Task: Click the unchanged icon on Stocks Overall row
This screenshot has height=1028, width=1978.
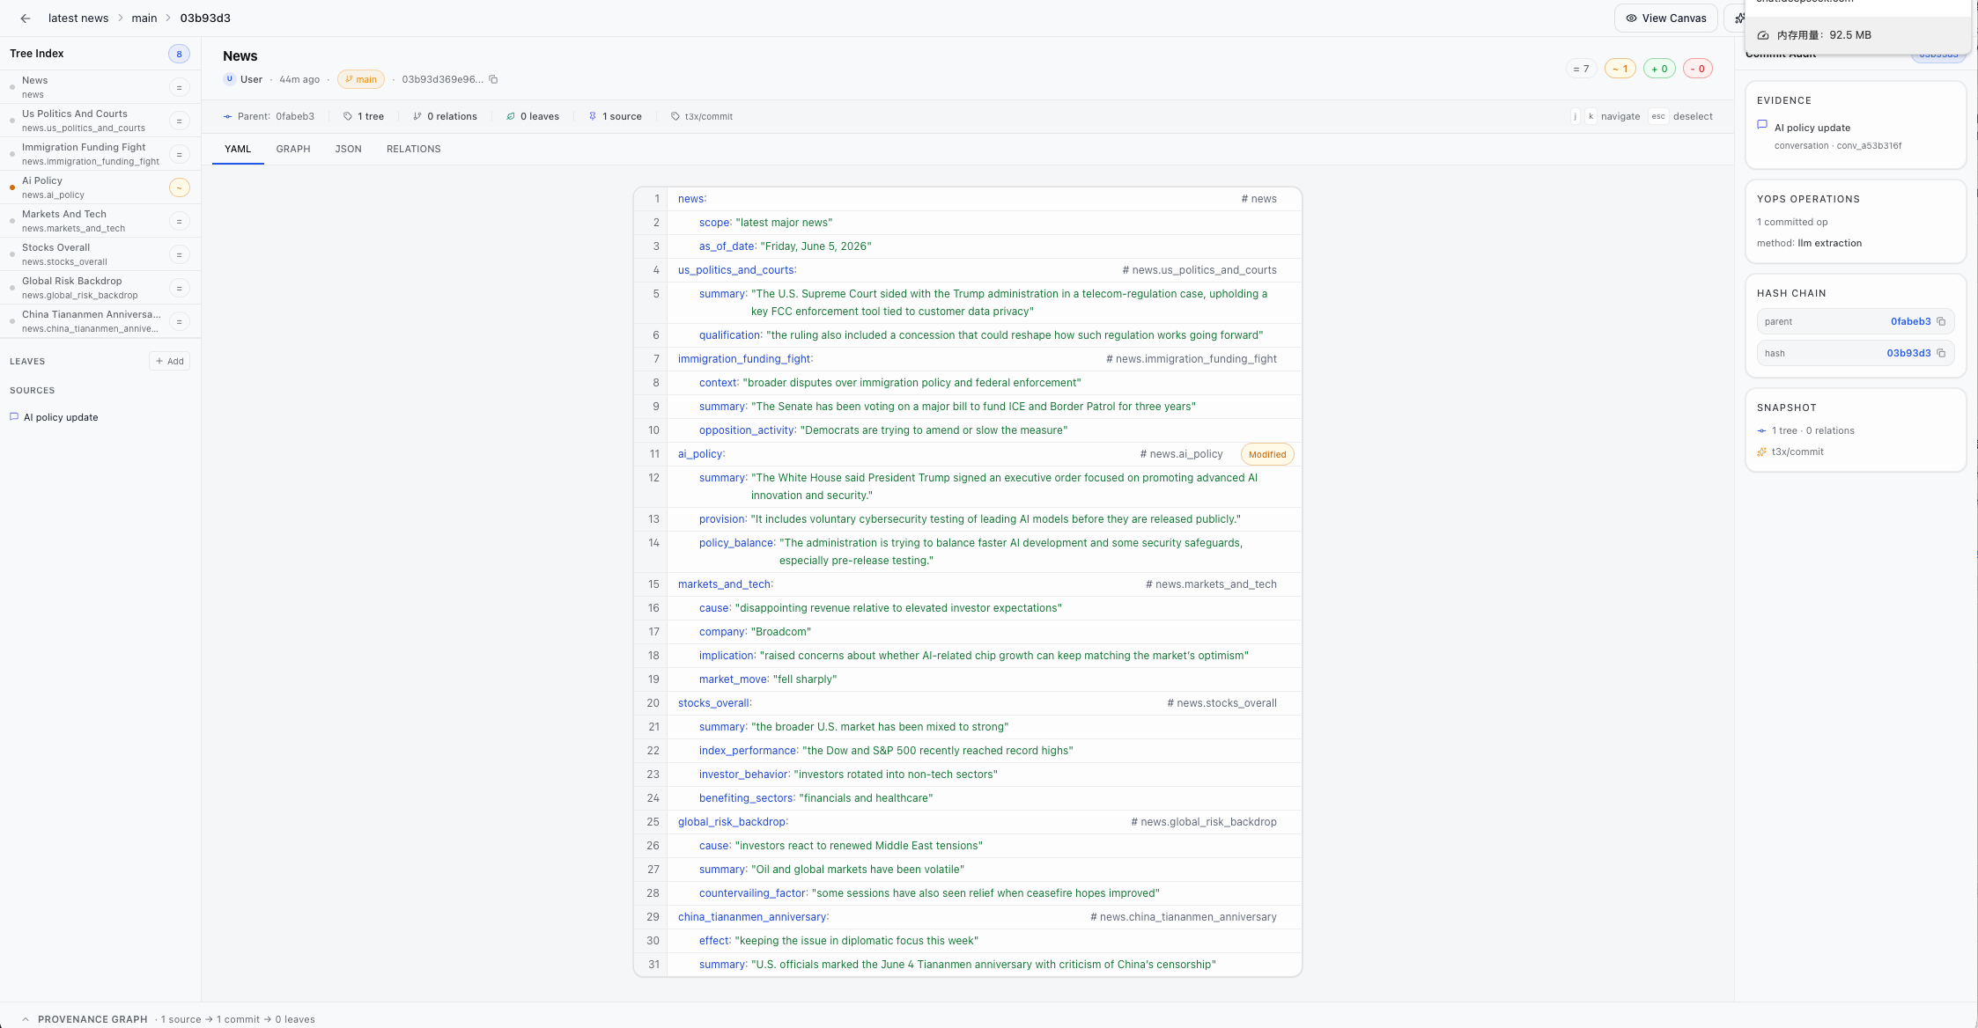Action: pyautogui.click(x=179, y=254)
